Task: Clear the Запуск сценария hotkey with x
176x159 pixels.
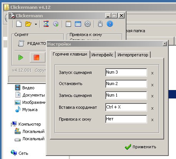Action: (x=152, y=73)
